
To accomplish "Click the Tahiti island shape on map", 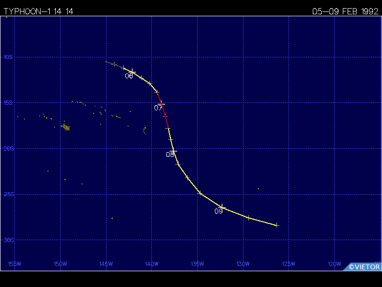I will pos(66,127).
